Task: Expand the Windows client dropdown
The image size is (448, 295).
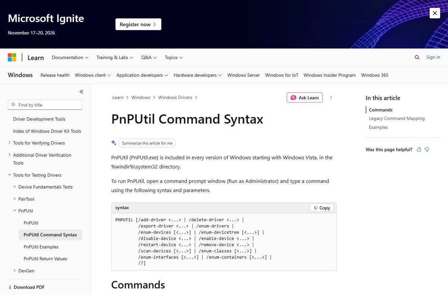Action: coord(93,75)
